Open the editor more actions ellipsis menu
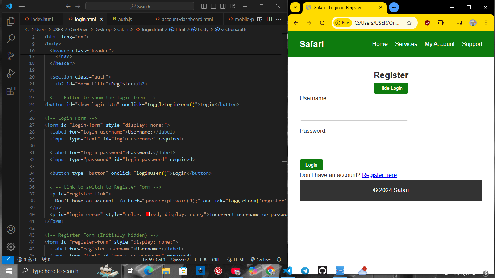 (279, 19)
